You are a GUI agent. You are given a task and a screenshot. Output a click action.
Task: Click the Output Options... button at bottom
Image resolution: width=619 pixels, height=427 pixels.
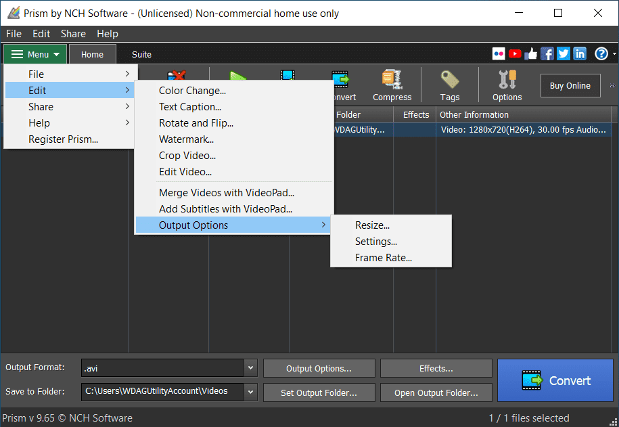tap(319, 368)
